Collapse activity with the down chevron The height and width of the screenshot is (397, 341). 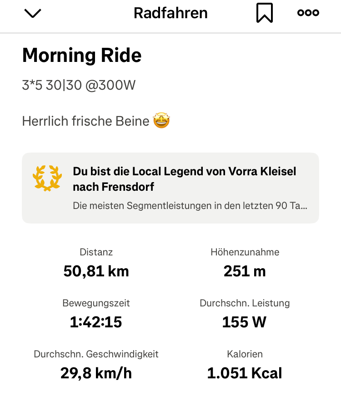33,14
